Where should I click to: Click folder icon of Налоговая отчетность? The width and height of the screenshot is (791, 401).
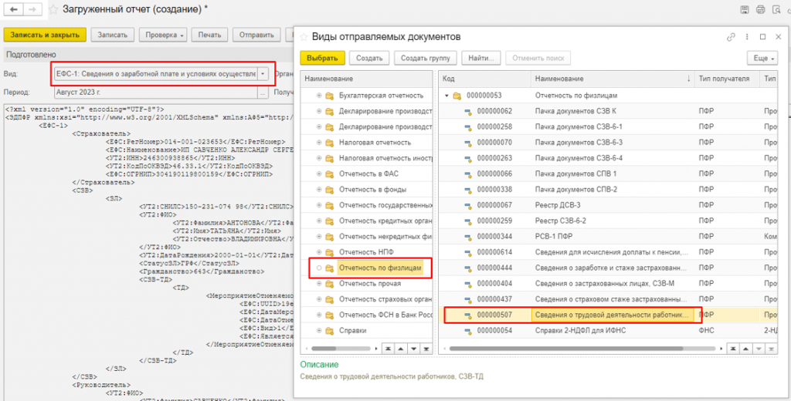click(329, 143)
